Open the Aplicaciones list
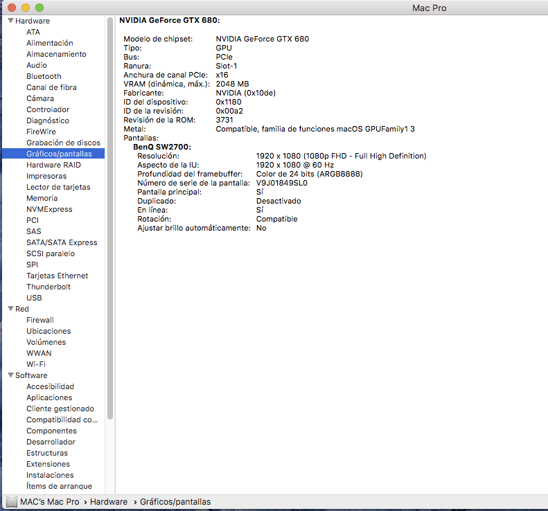548x511 pixels. [x=49, y=397]
